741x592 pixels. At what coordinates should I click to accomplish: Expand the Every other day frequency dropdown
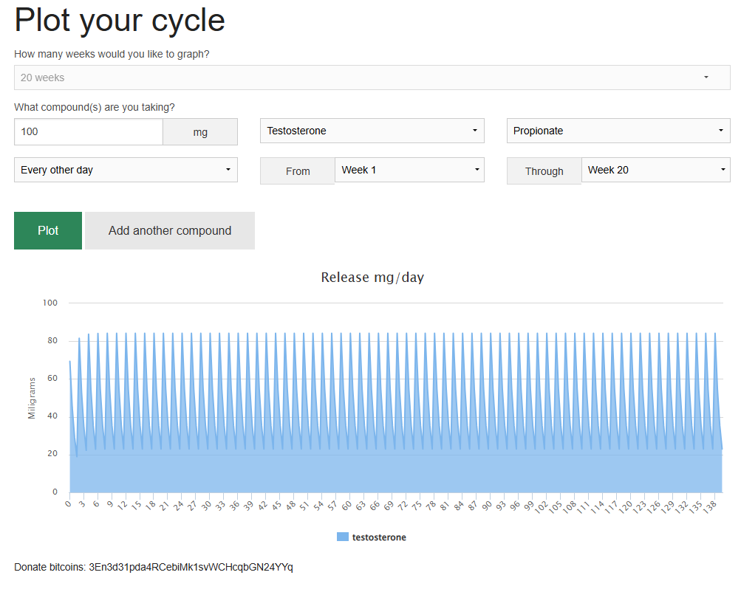126,170
